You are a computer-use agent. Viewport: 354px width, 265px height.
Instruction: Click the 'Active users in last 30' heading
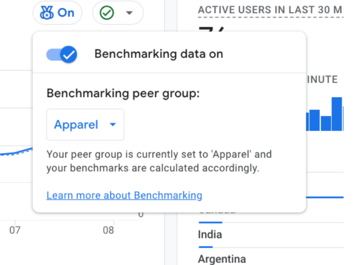[x=271, y=10]
